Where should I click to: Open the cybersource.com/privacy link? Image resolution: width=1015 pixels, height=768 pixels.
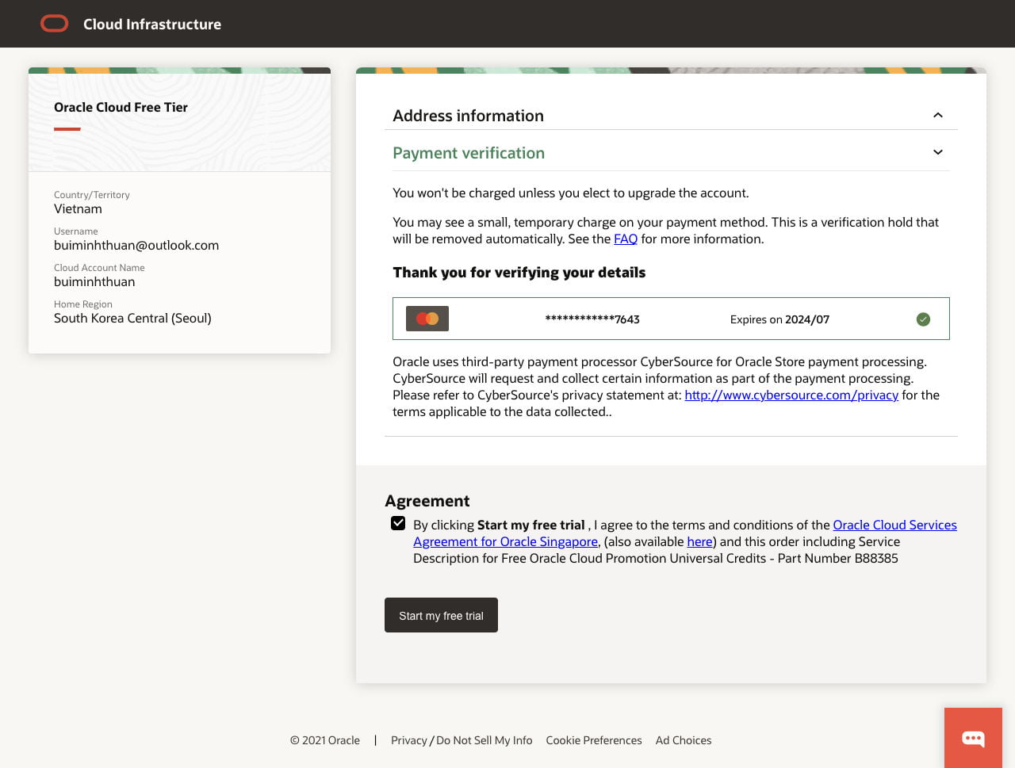[x=791, y=395]
